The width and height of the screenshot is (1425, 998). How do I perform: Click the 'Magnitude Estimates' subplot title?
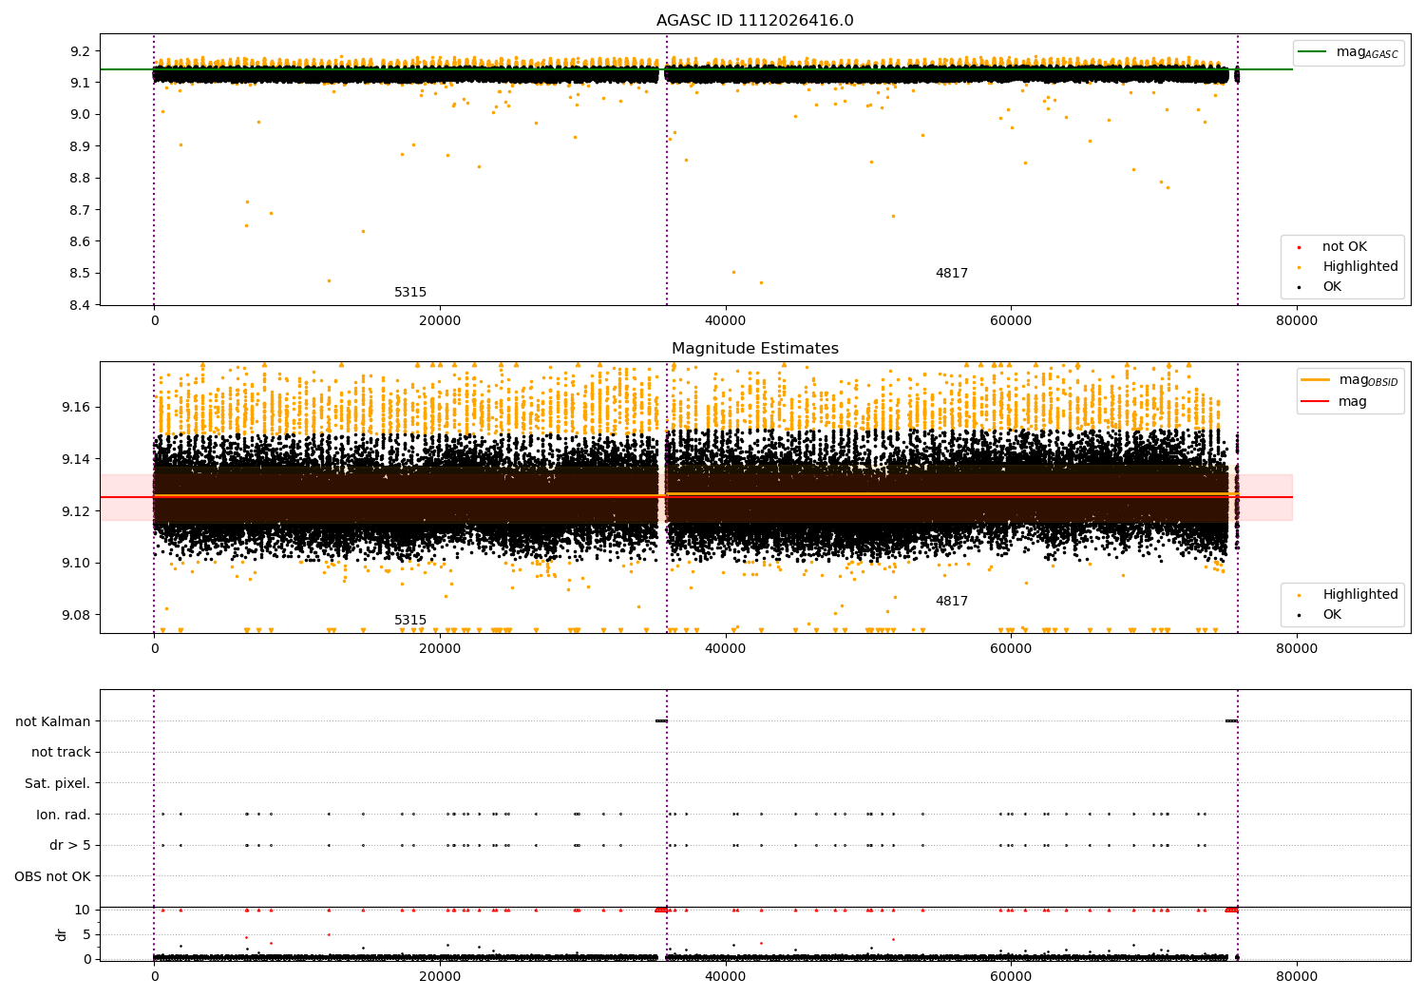point(755,349)
